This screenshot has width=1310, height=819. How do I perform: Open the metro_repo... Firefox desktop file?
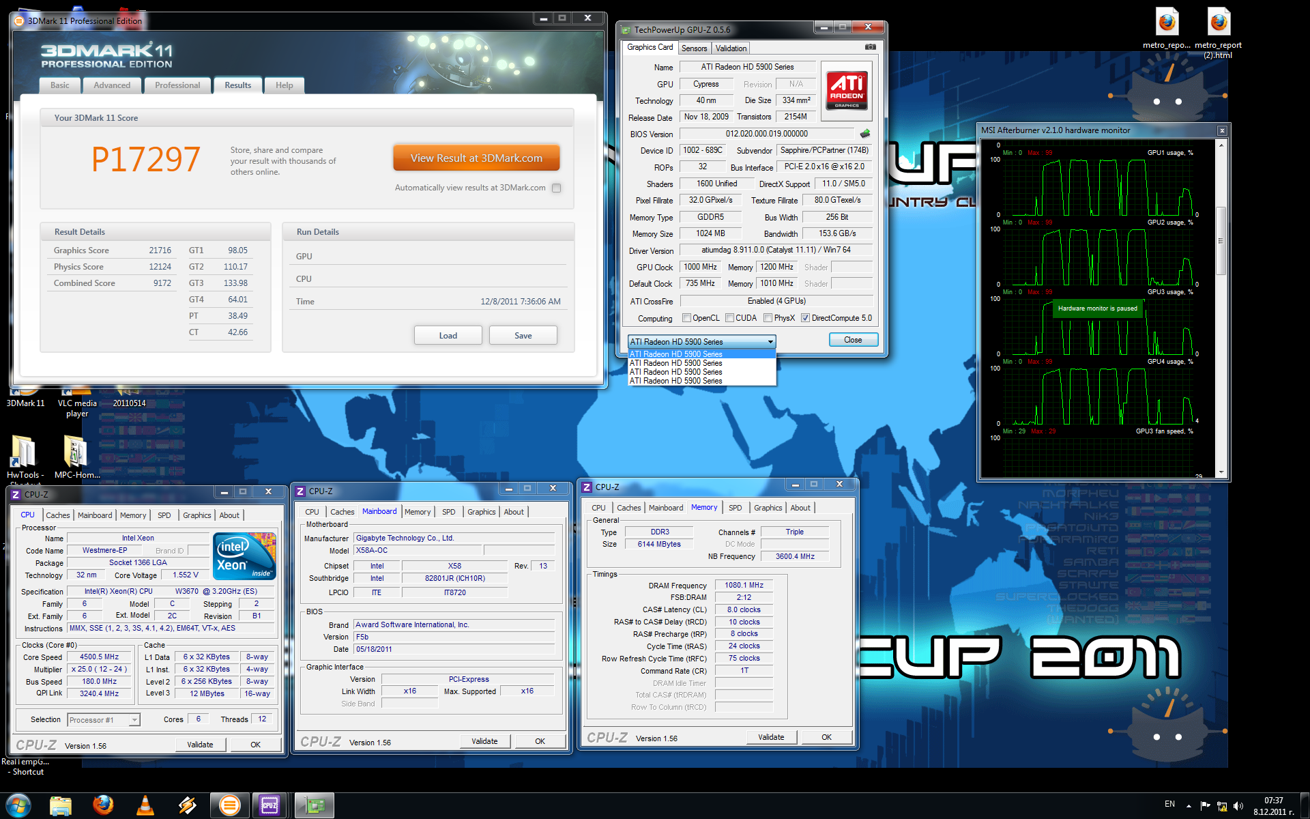tap(1167, 29)
